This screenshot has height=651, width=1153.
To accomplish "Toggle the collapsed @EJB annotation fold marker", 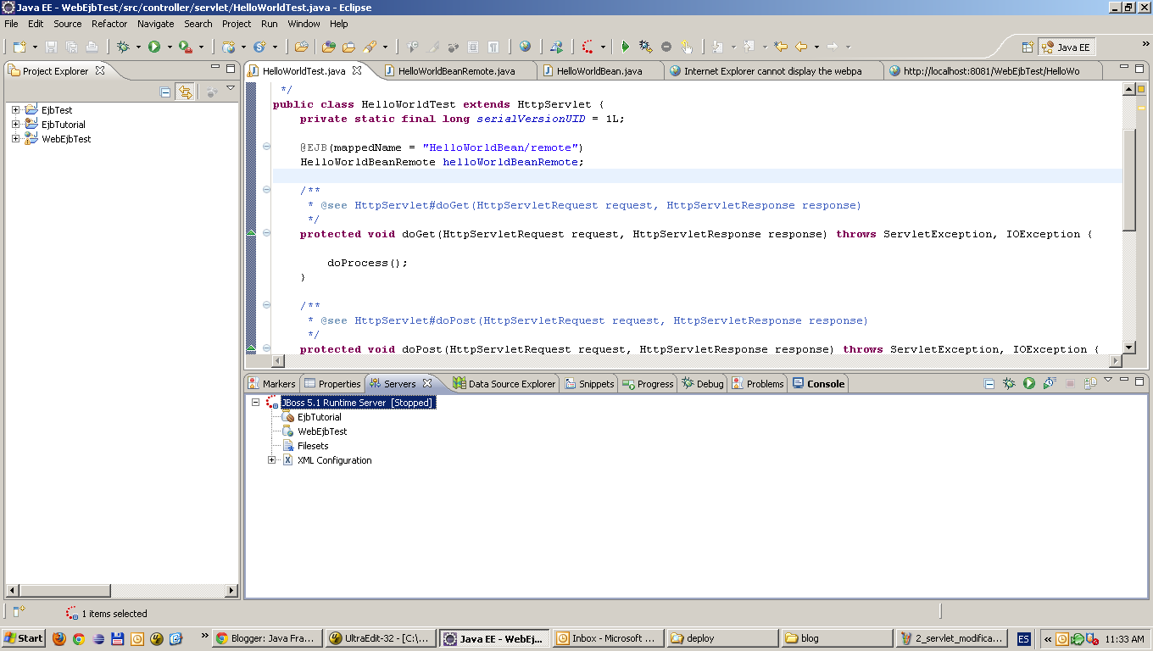I will (266, 147).
